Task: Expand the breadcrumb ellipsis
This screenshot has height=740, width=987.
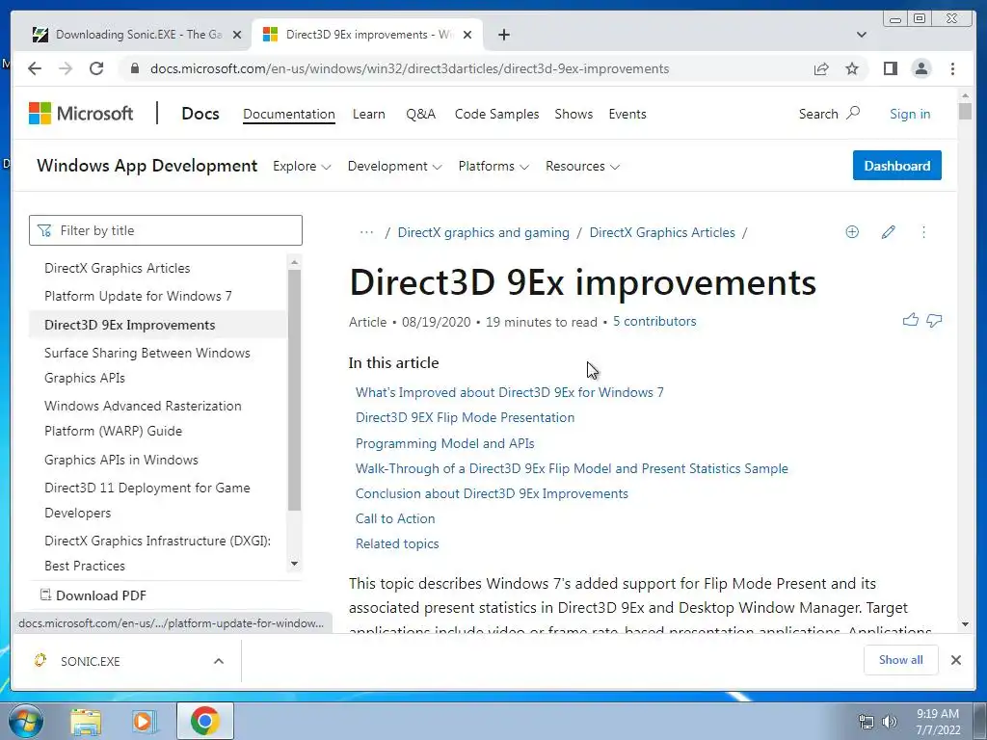Action: point(366,232)
